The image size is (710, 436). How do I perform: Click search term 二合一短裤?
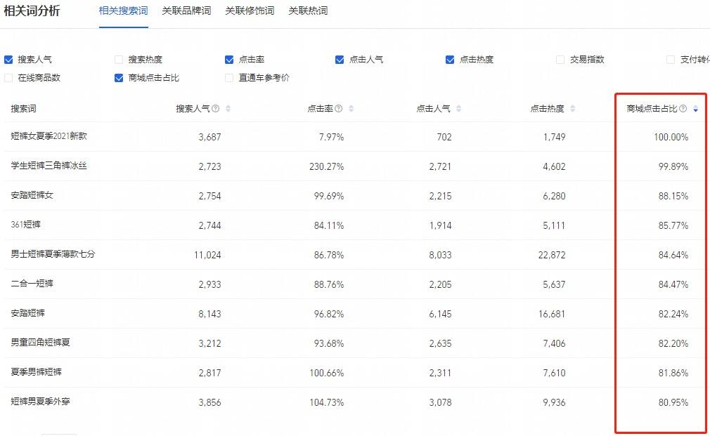point(32,284)
